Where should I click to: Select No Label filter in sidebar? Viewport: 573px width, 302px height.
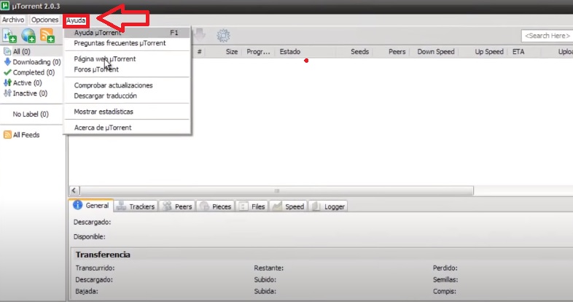click(31, 115)
